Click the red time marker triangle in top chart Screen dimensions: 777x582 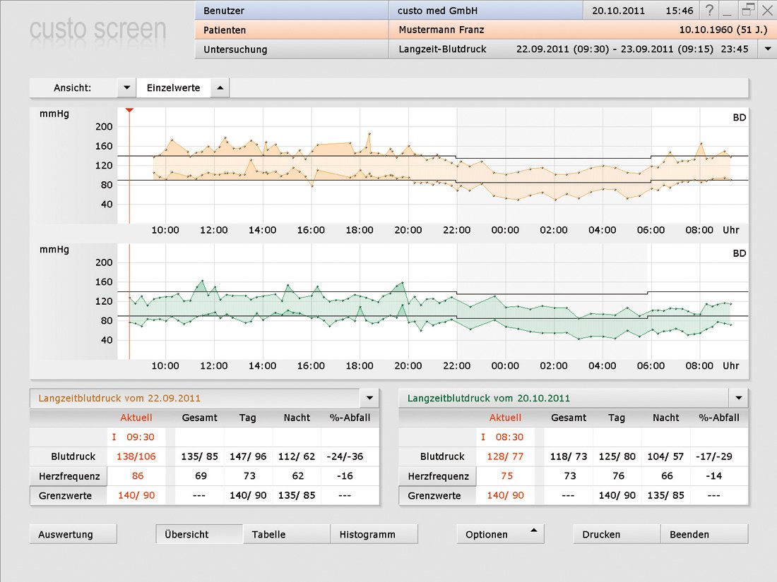pyautogui.click(x=129, y=111)
